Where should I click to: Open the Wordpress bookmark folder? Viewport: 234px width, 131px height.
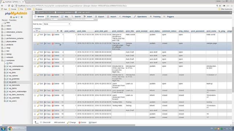[38, 9]
